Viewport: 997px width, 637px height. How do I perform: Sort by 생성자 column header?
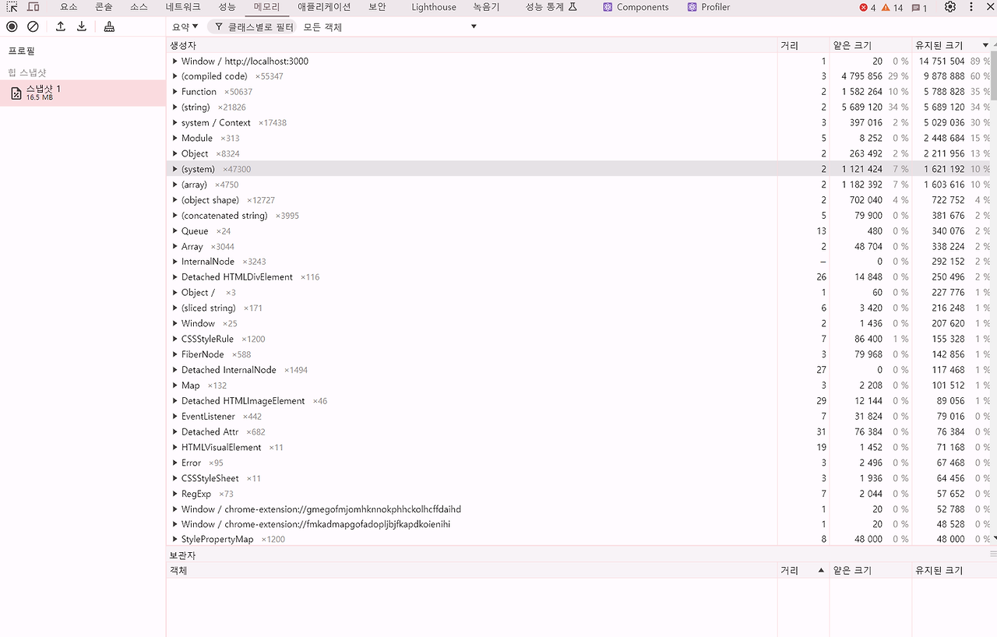(471, 45)
